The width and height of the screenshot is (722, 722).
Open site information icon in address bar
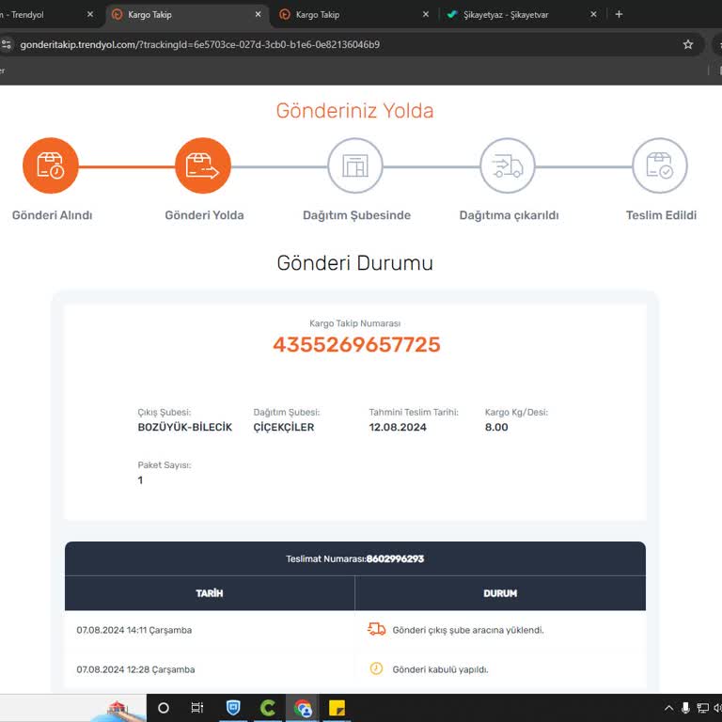[x=7, y=44]
